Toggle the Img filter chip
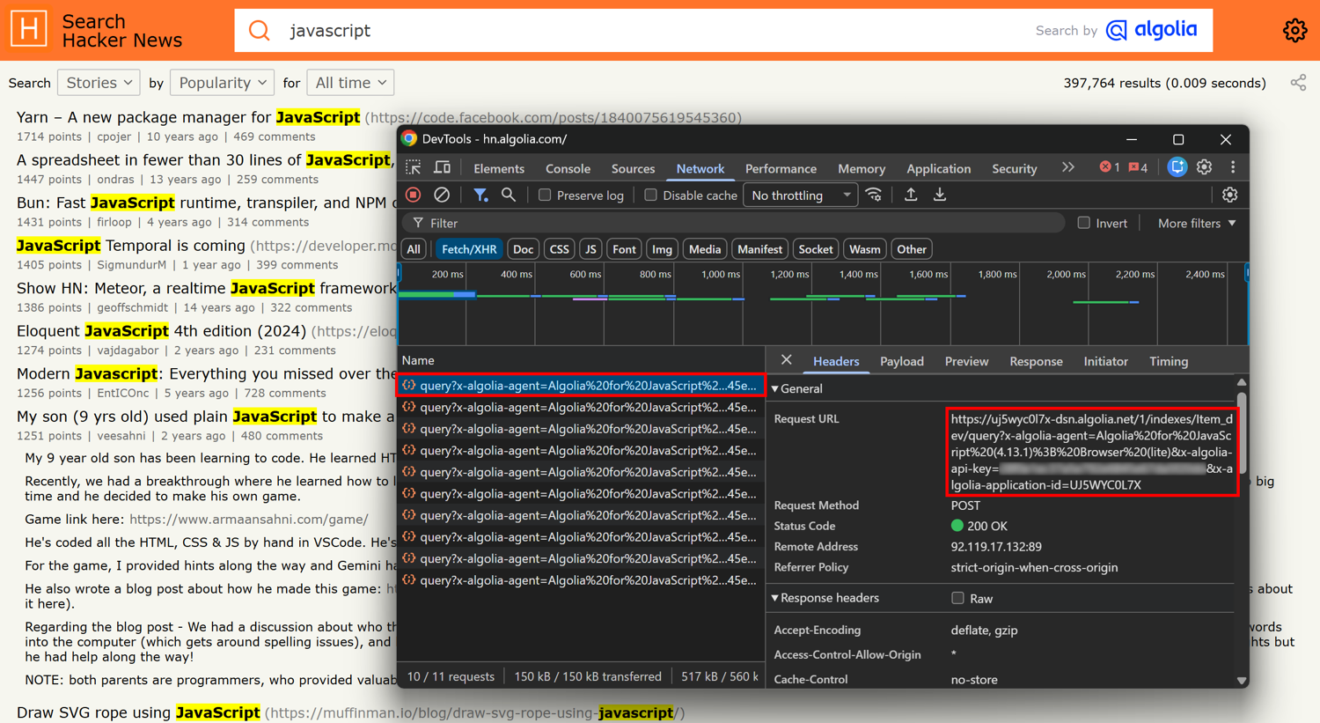Viewport: 1320px width, 723px height. tap(662, 249)
